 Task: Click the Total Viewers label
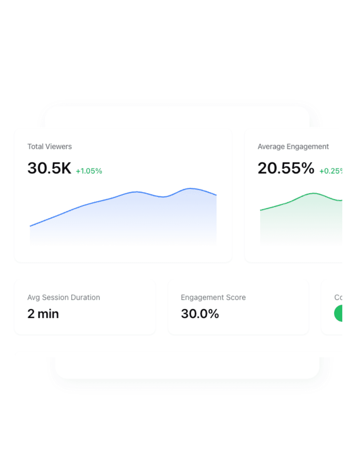coord(50,147)
